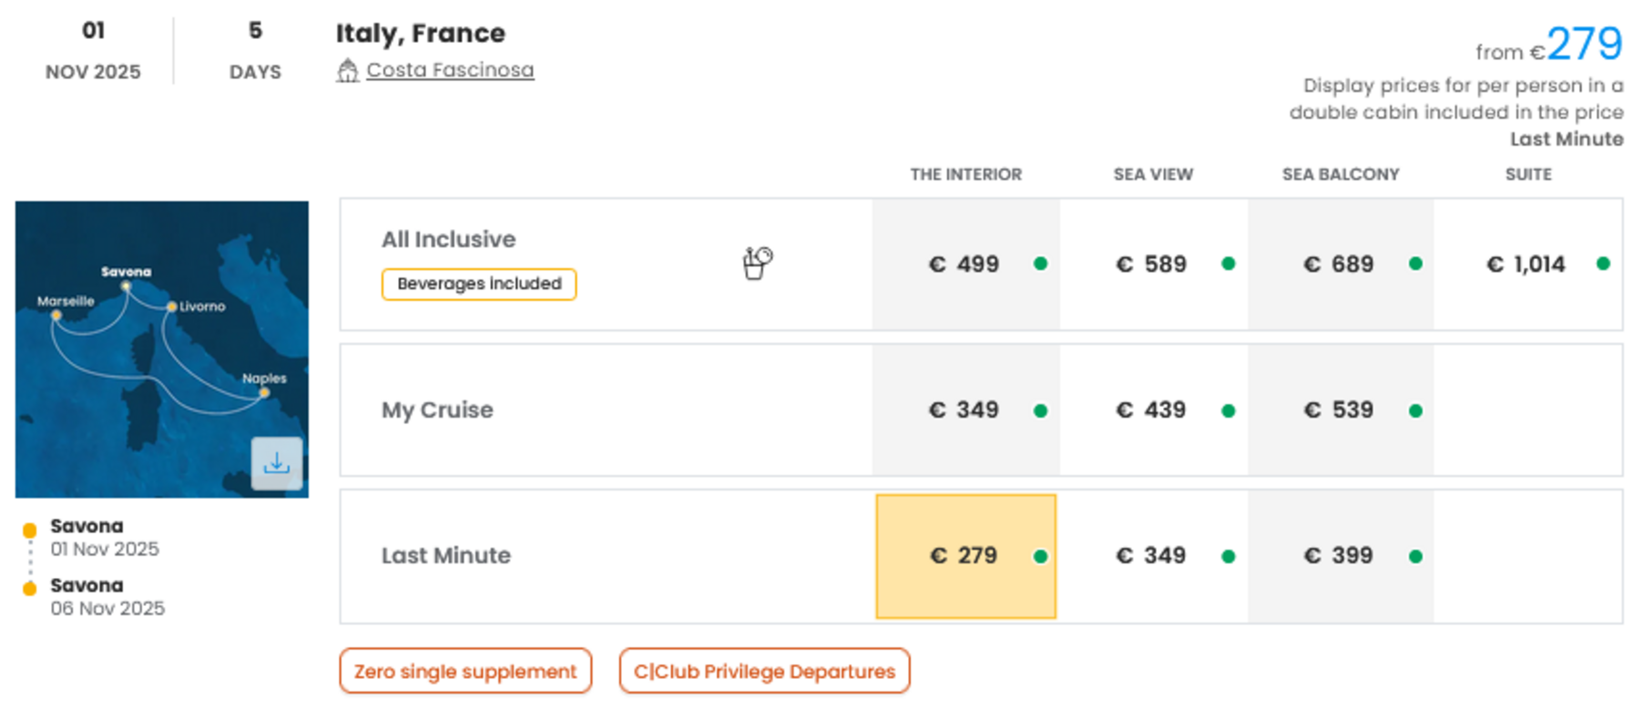Open the Costa Fascinosa ship link

[x=450, y=70]
